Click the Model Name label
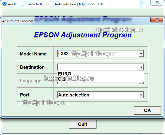 point(33,54)
